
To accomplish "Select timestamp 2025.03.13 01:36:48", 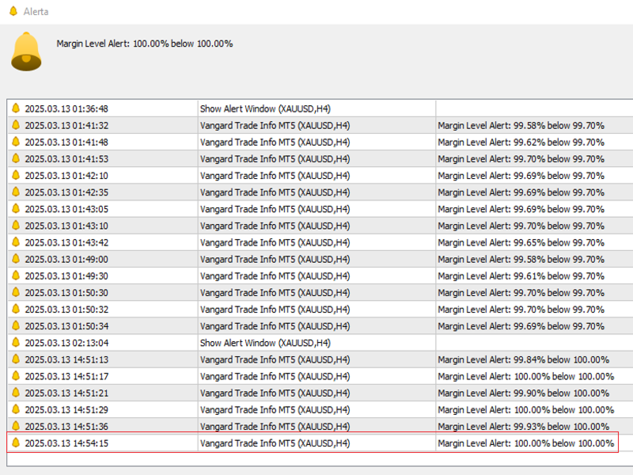I will [x=66, y=108].
